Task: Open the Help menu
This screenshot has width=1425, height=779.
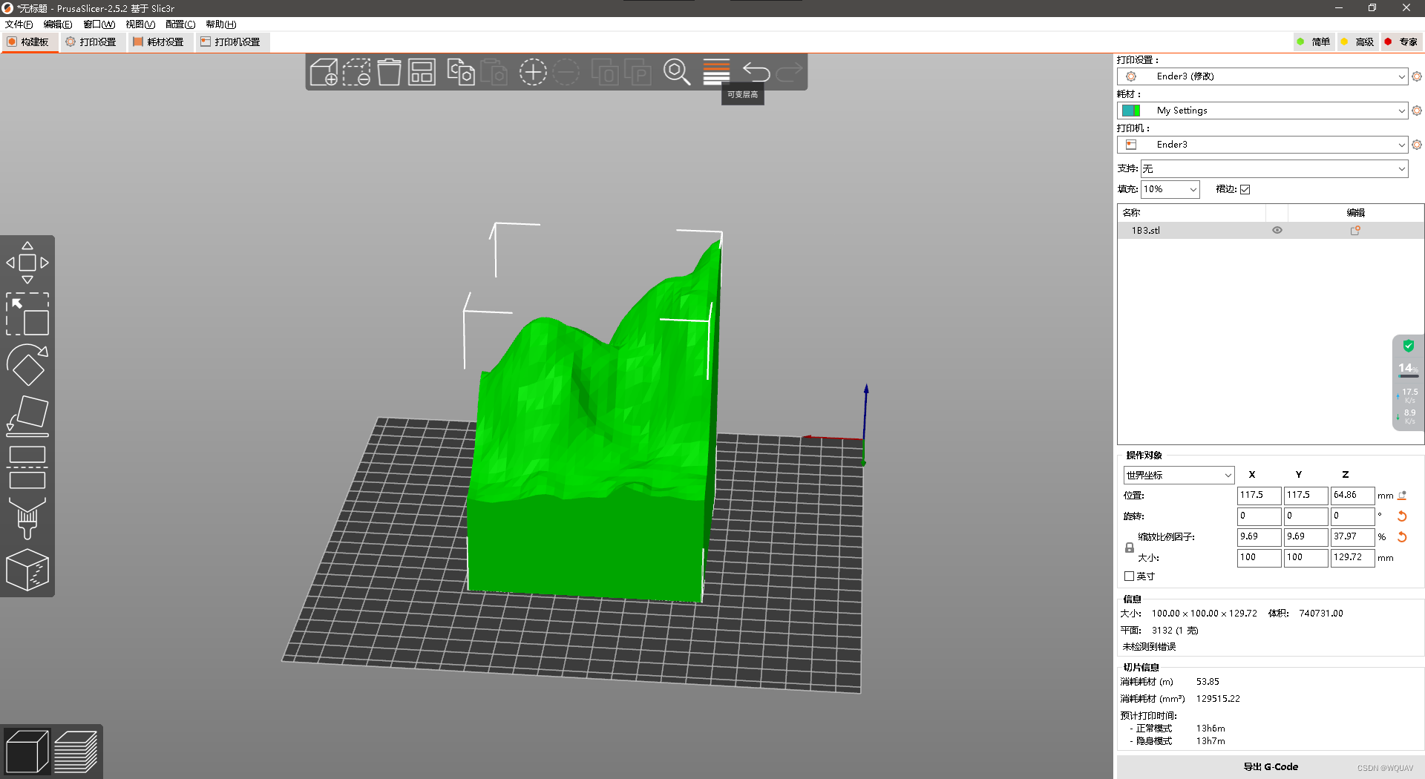Action: pos(220,24)
